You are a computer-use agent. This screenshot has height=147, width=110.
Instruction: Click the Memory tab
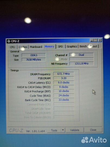pyautogui.click(x=49, y=47)
